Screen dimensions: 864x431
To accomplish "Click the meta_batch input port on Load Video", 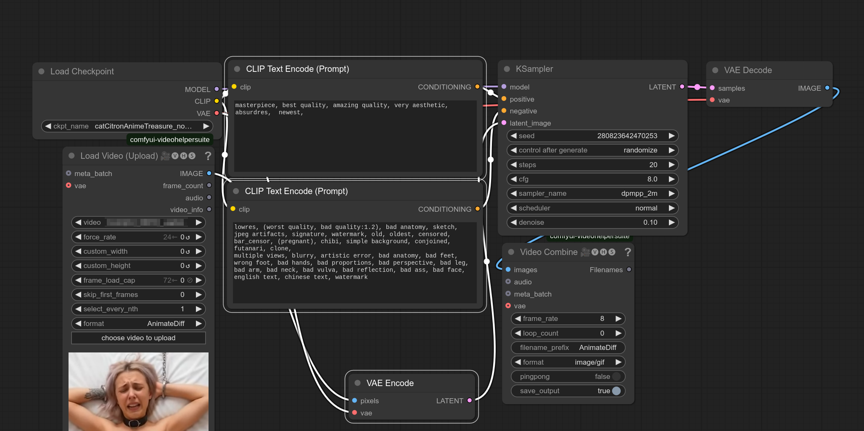I will click(x=69, y=173).
